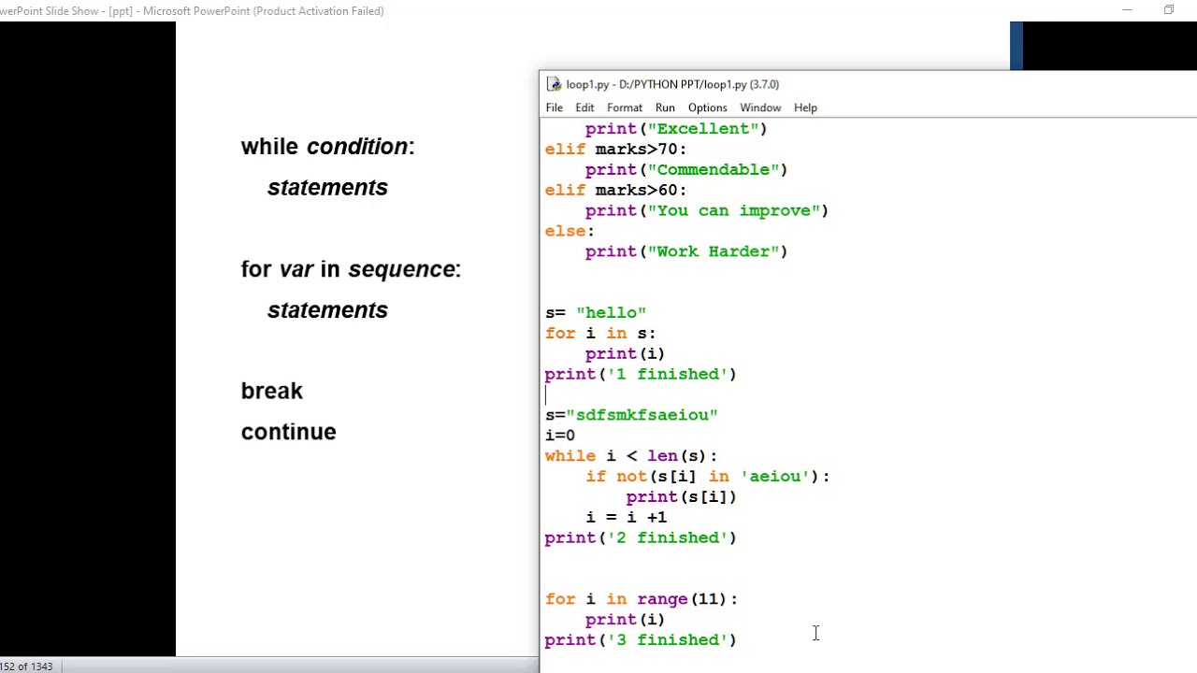Click the line elif marks>70:
The height and width of the screenshot is (673, 1197).
[615, 150]
